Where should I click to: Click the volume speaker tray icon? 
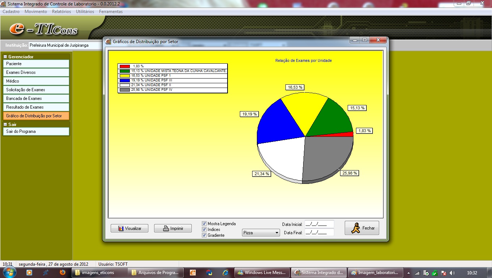click(452, 273)
